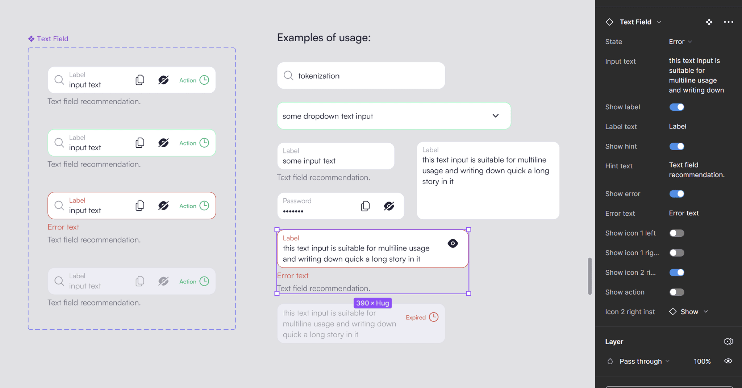This screenshot has height=388, width=742.
Task: Toggle layer visibility eye next to 100%
Action: [x=728, y=361]
